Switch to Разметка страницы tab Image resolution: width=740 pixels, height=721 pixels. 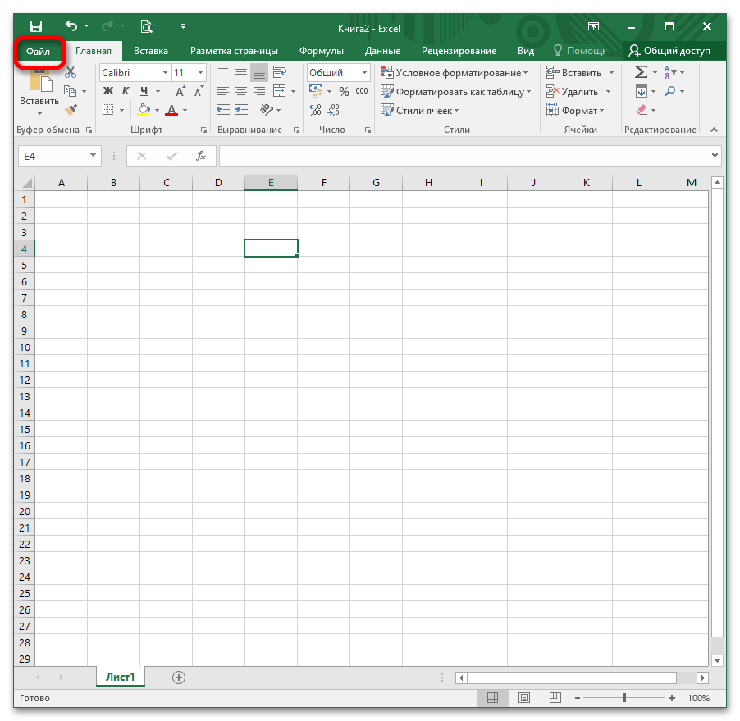tap(234, 51)
